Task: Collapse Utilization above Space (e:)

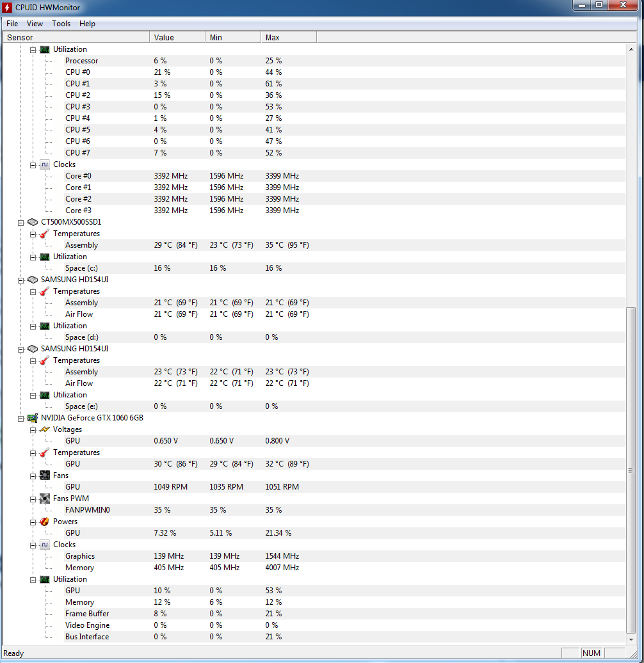Action: coord(33,395)
